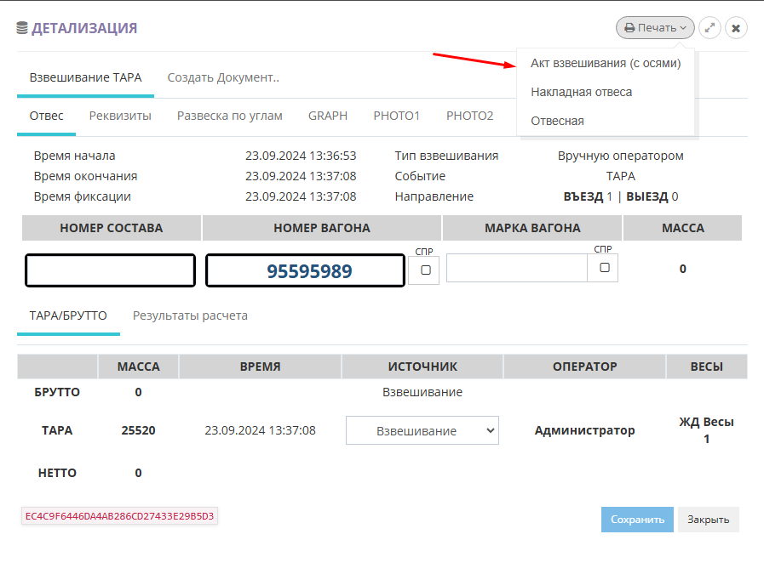Open the GRAPH tab
Image resolution: width=764 pixels, height=574 pixels.
coord(328,116)
